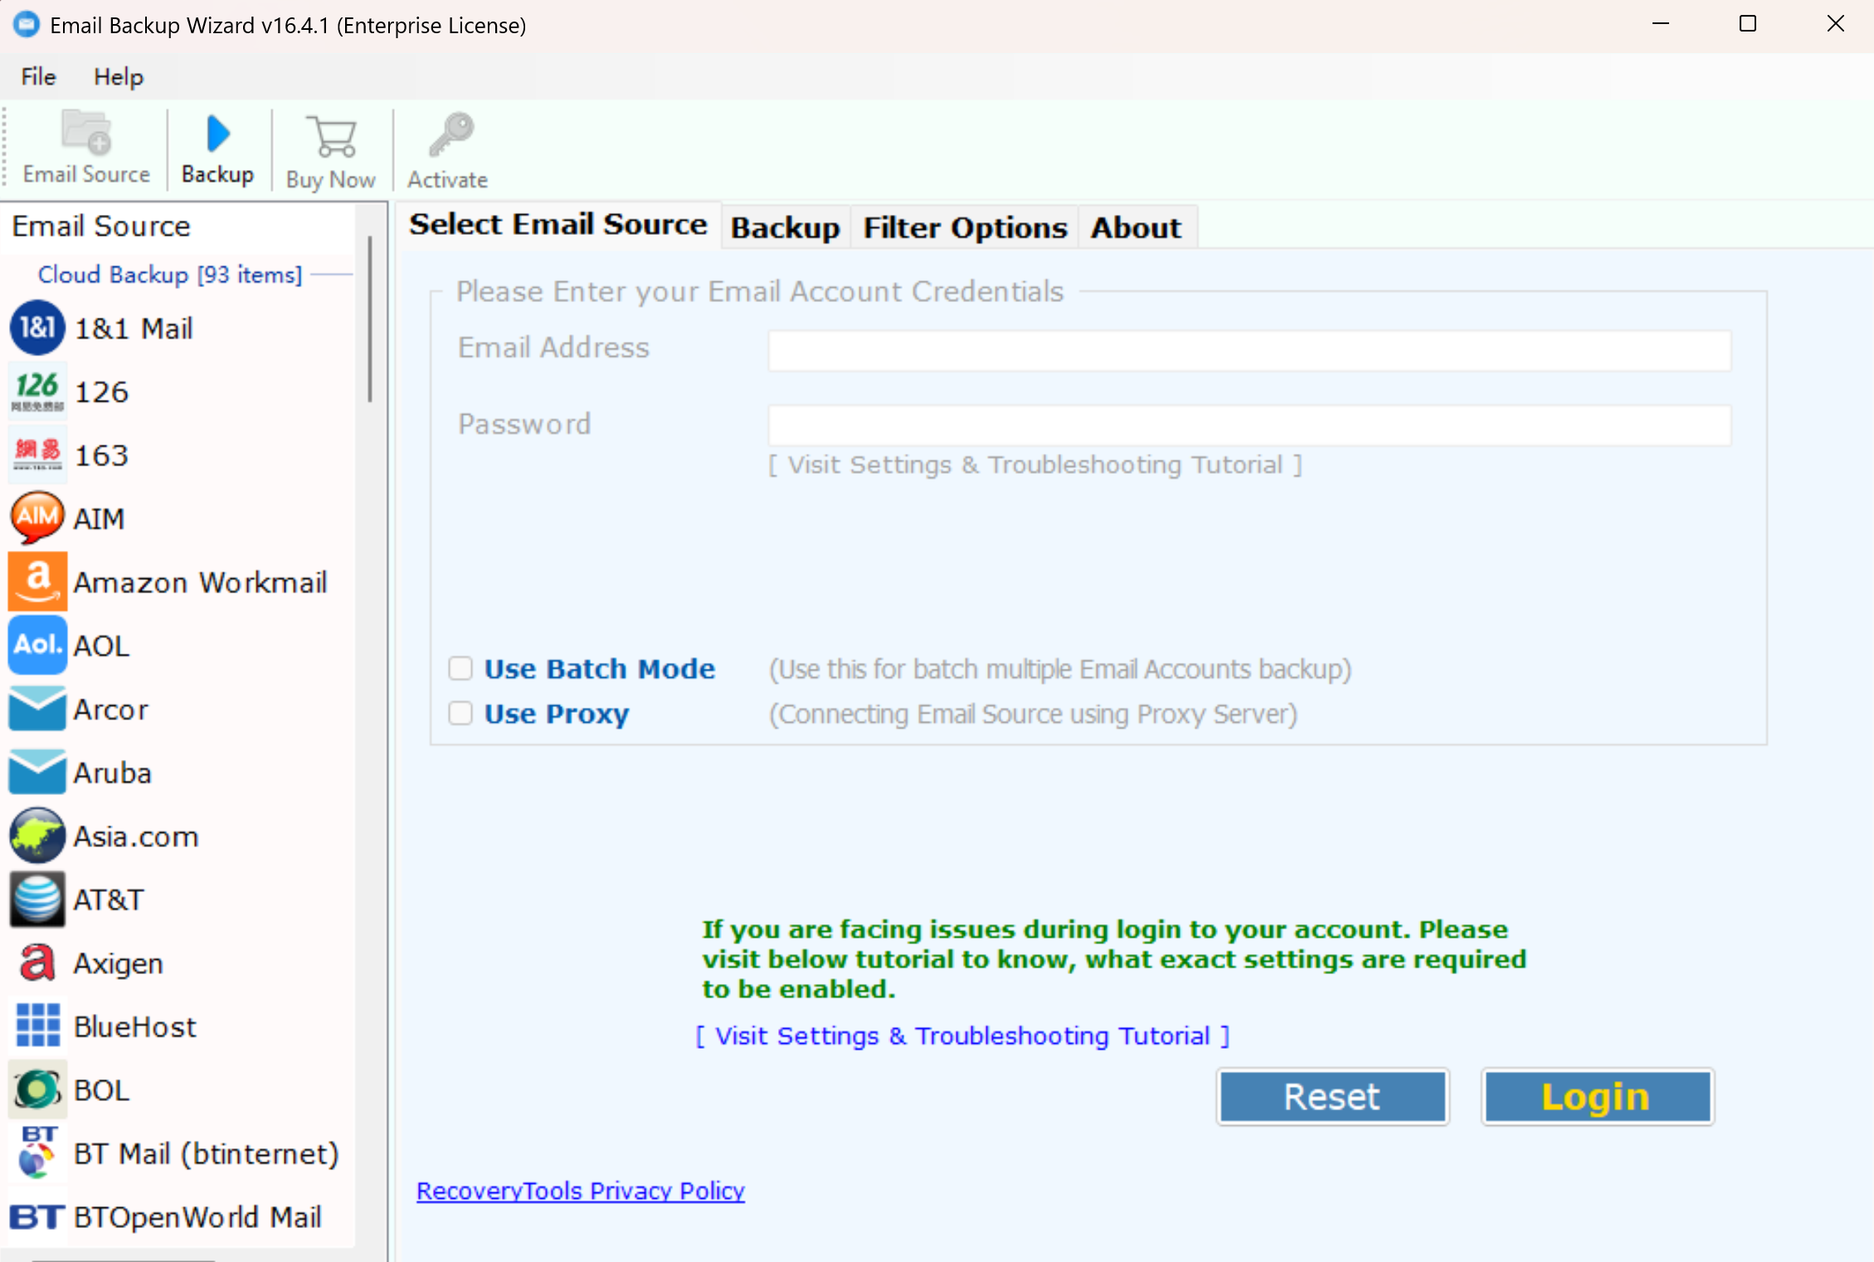Open RecoveryTools Privacy Policy link
Screen dimensions: 1874x1262
pos(581,1191)
